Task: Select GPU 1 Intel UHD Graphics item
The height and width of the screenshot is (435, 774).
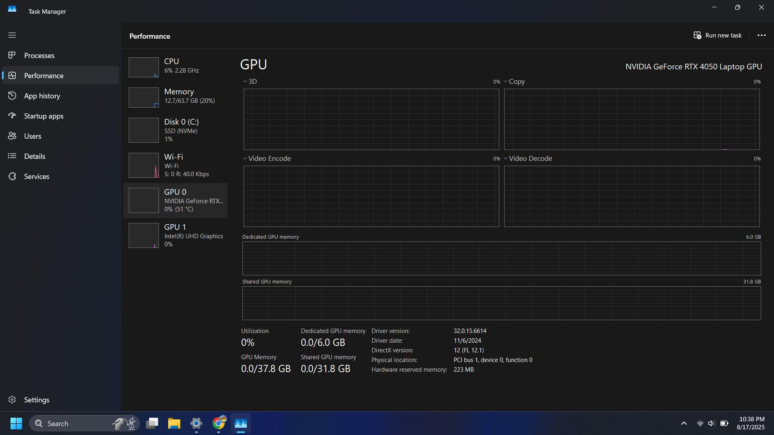Action: pyautogui.click(x=175, y=235)
